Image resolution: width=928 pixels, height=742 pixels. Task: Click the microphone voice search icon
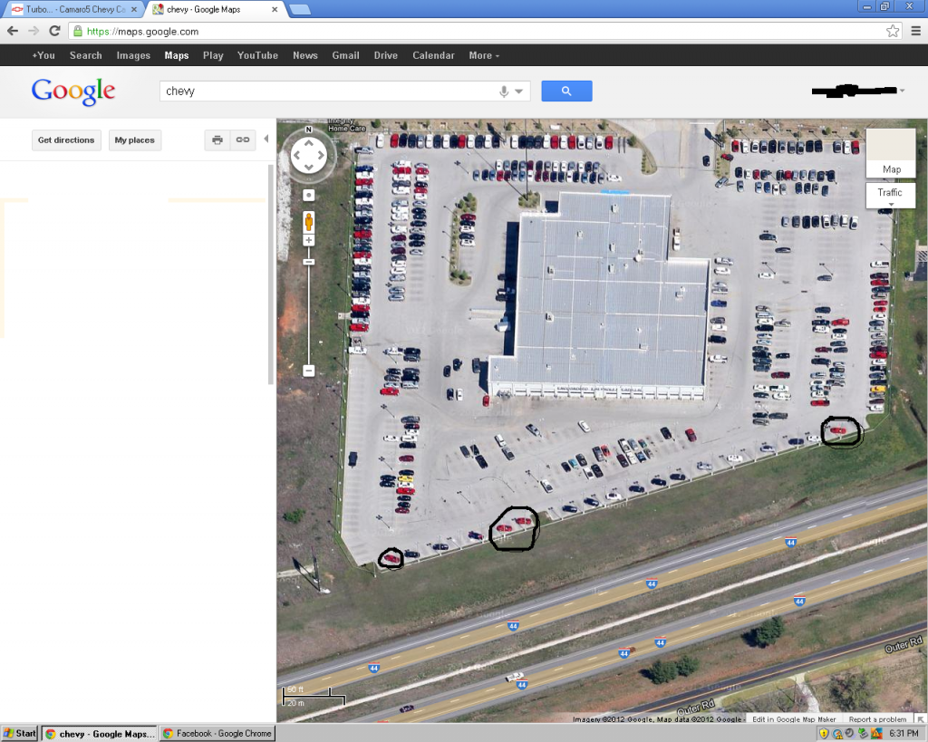(504, 92)
